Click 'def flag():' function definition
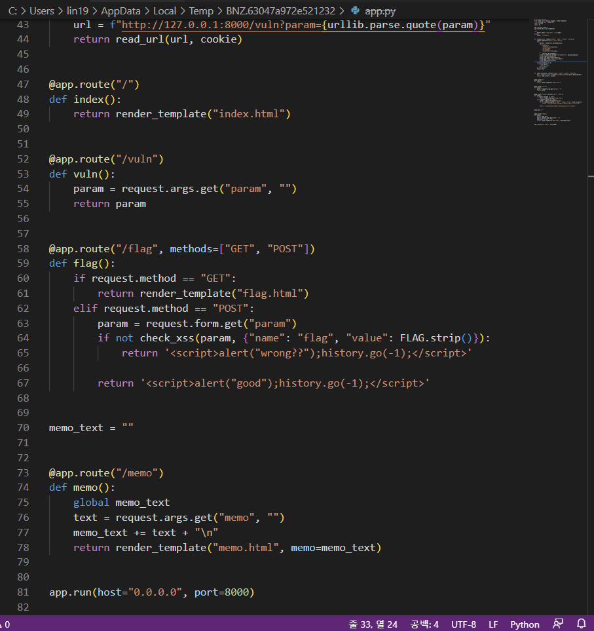The width and height of the screenshot is (594, 631). pos(82,263)
